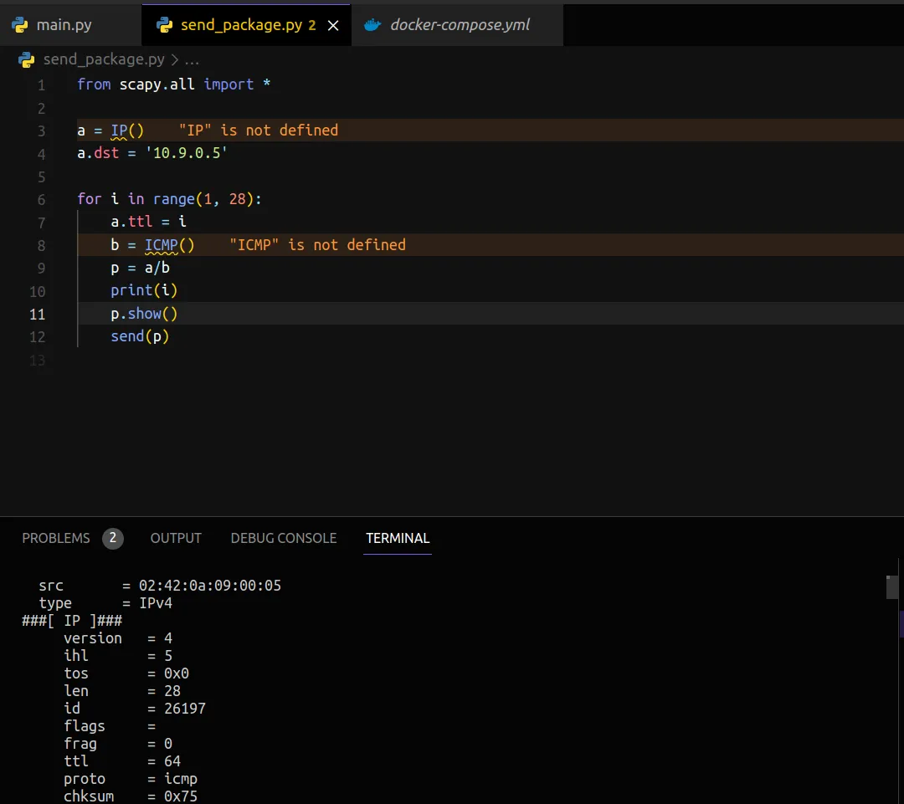
Task: Click the '"ICMP" is not defined' inline warning
Action: tap(317, 245)
